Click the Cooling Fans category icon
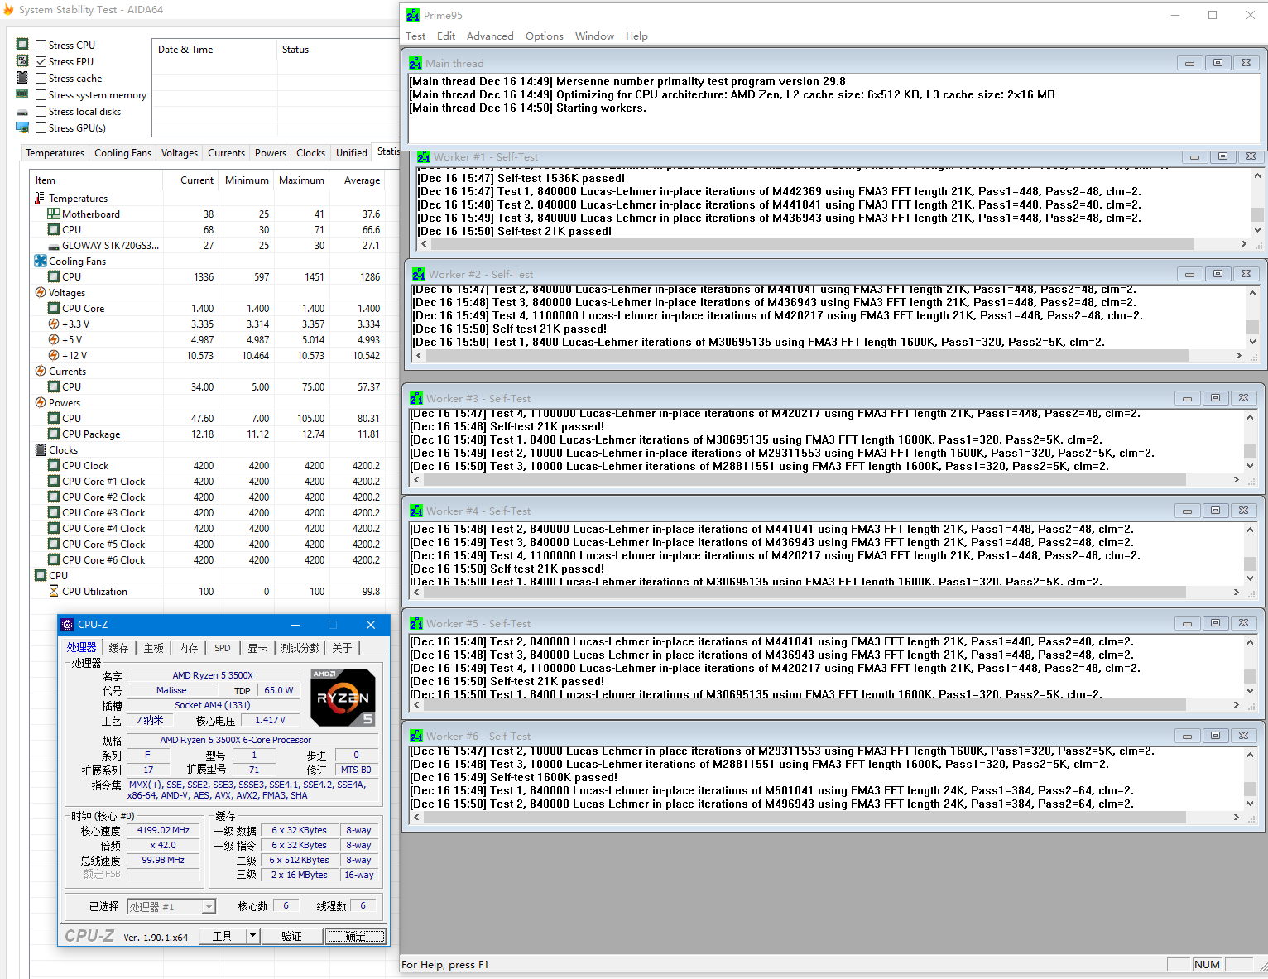Viewport: 1268px width, 979px height. tap(40, 262)
